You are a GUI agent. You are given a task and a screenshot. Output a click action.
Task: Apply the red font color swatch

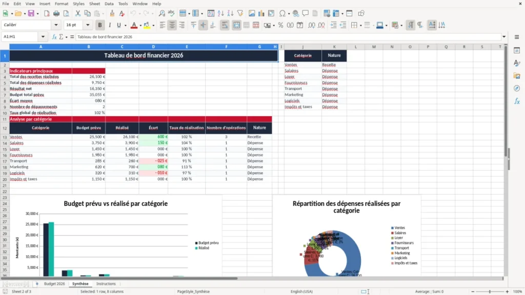(134, 25)
